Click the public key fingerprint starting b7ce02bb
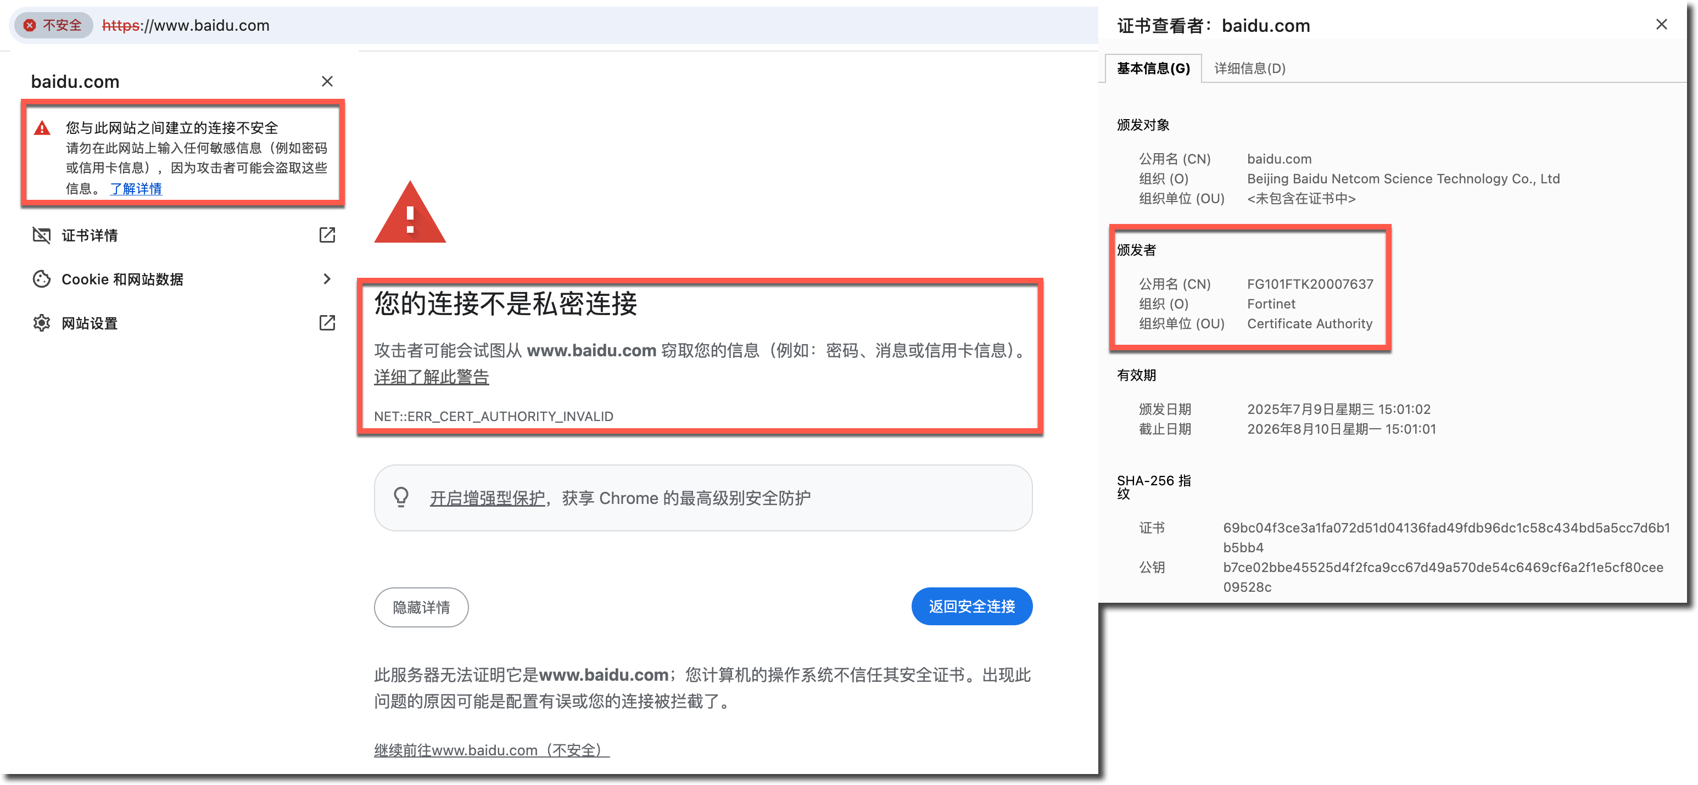This screenshot has width=1698, height=785. click(x=1443, y=577)
